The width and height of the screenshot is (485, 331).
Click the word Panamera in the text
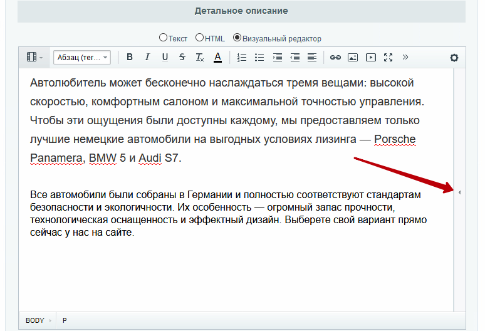[x=56, y=158]
